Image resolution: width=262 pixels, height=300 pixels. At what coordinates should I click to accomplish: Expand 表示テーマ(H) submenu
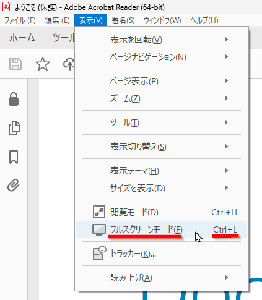tap(162, 171)
